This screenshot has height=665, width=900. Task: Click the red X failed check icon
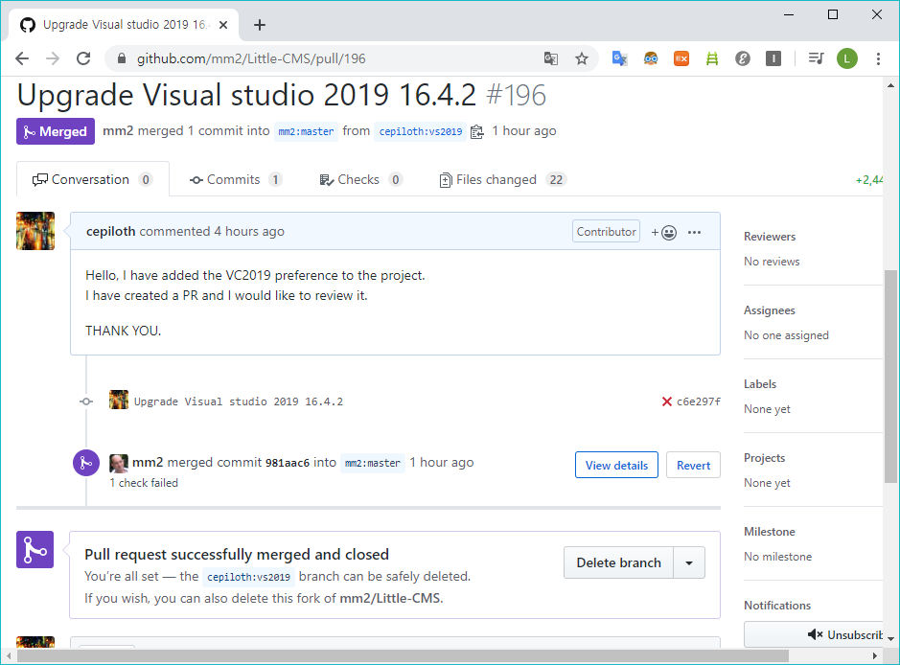point(666,401)
